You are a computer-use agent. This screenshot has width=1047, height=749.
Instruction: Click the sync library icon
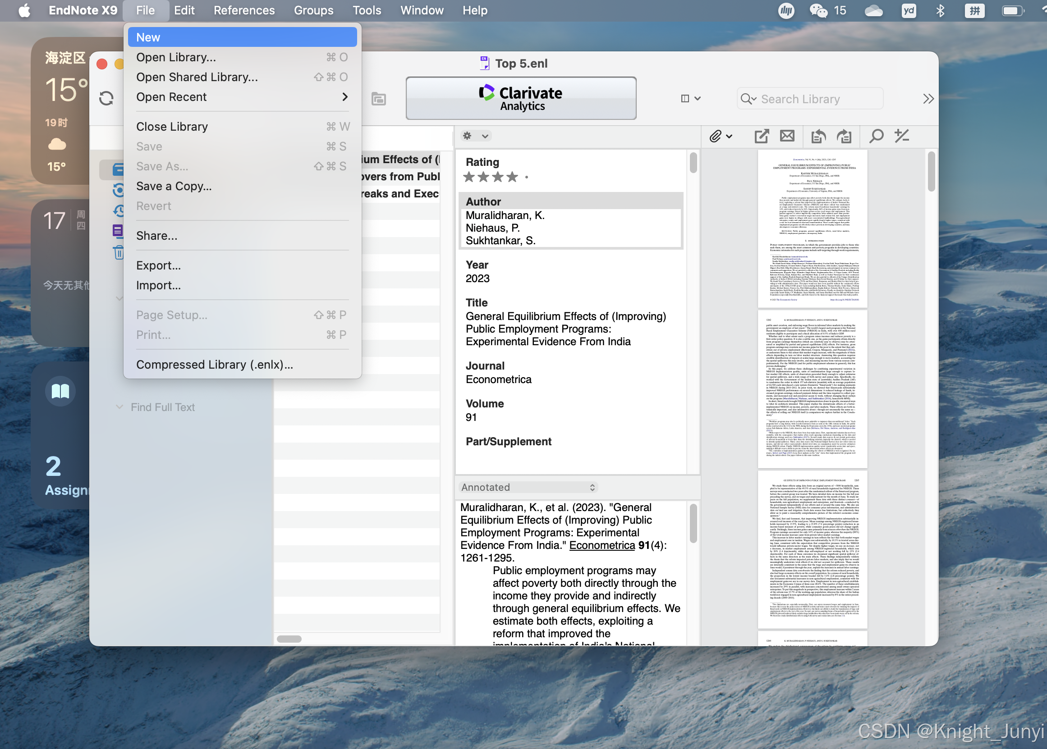click(106, 98)
